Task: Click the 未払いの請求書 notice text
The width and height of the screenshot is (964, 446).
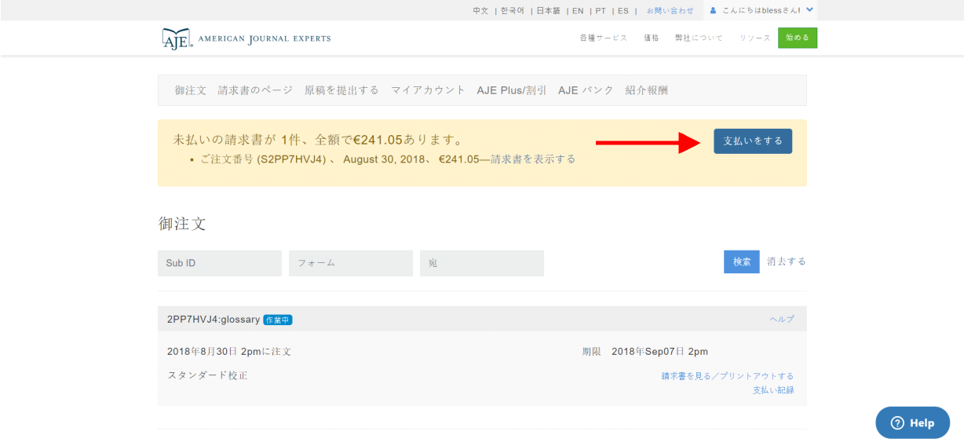Action: (320, 141)
